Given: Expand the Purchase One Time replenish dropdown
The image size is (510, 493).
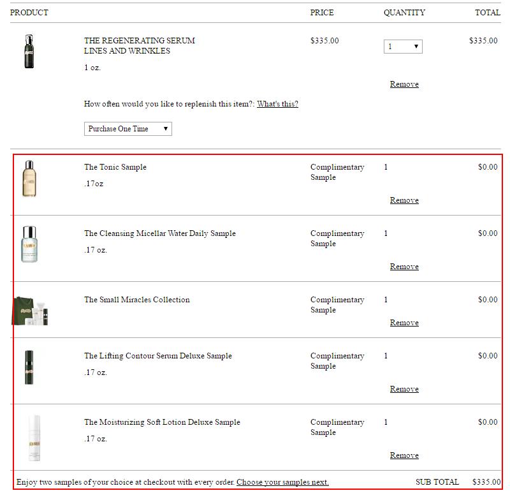Looking at the screenshot, I should click(x=127, y=129).
